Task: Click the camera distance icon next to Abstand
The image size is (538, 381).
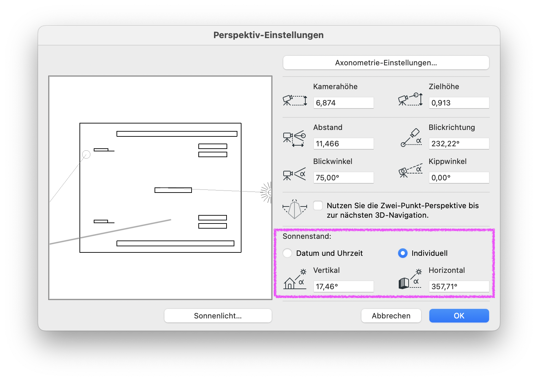Action: (294, 138)
